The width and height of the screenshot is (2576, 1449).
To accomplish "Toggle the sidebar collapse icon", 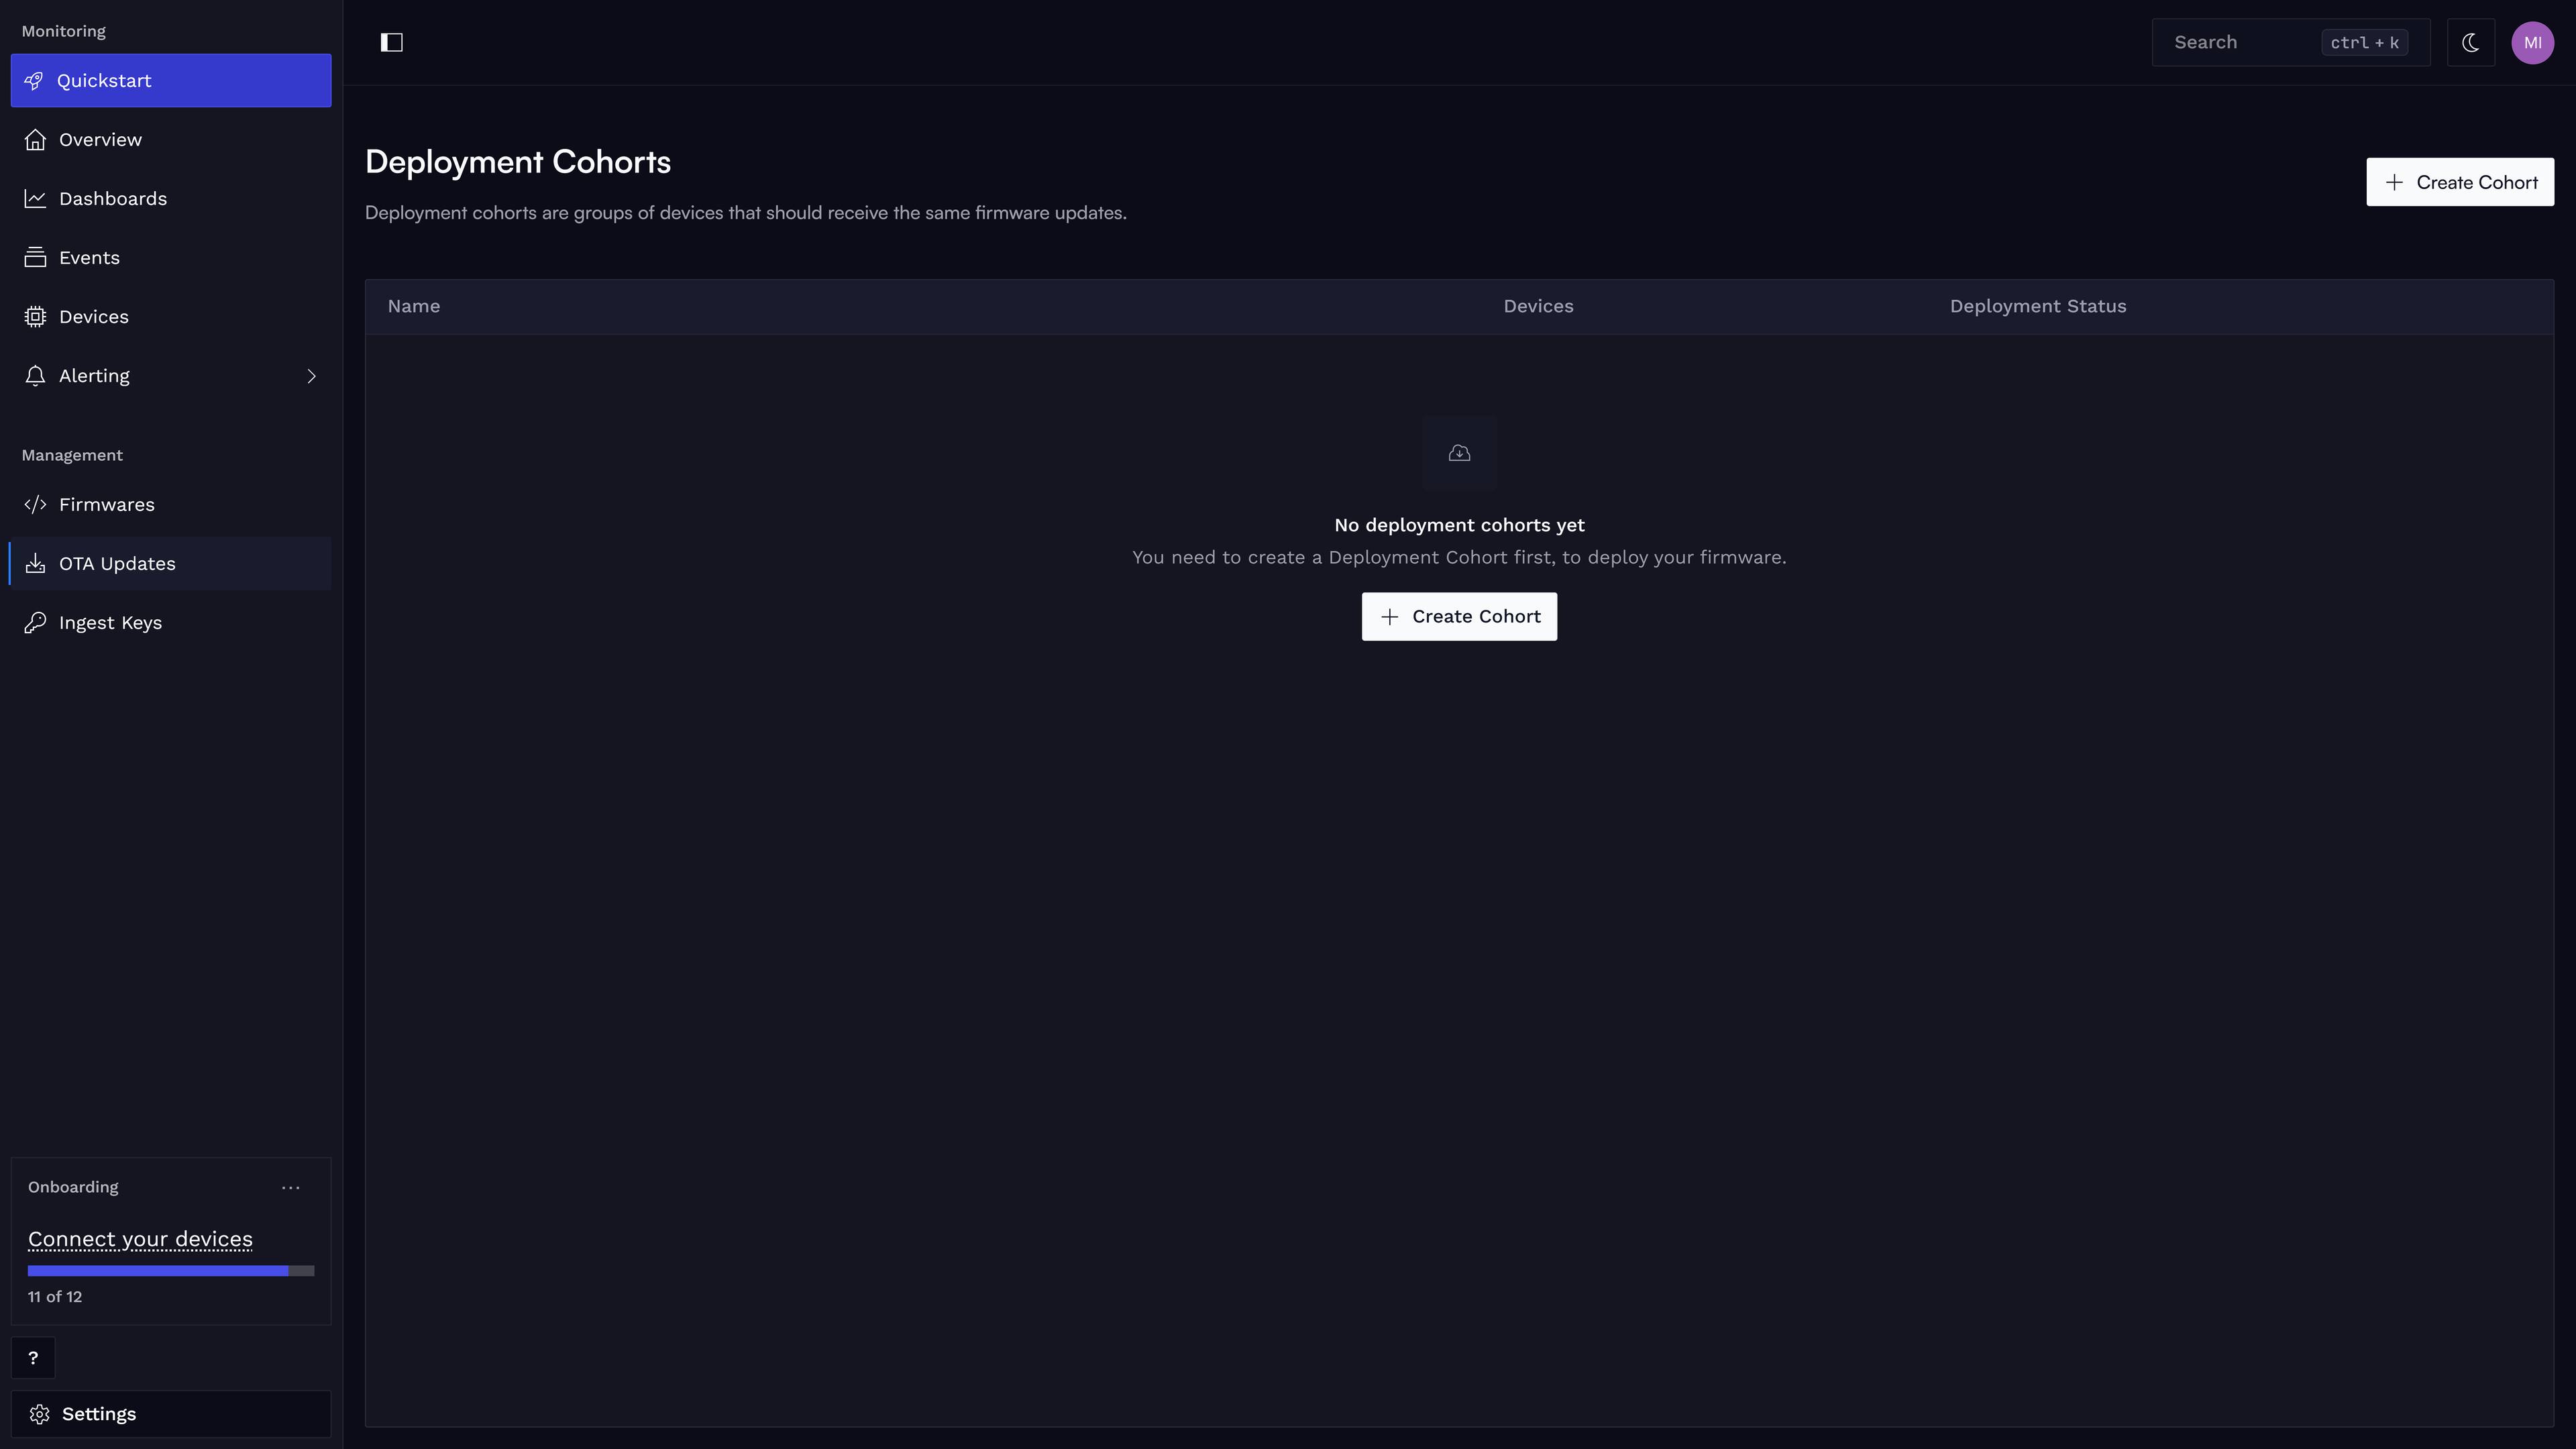I will (x=391, y=42).
